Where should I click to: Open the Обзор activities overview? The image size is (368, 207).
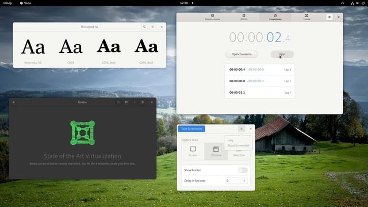pos(7,3)
